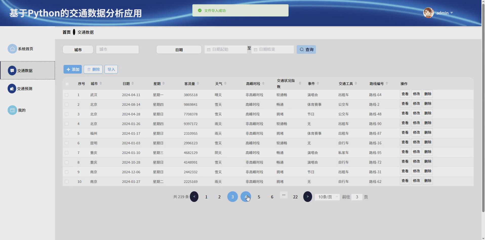Open 首页 from the breadcrumb
The width and height of the screenshot is (485, 240).
[67, 32]
